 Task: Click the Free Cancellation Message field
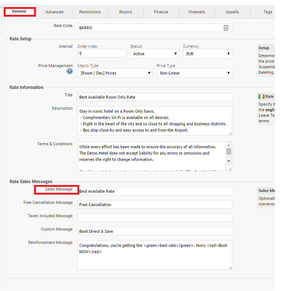pyautogui.click(x=155, y=205)
